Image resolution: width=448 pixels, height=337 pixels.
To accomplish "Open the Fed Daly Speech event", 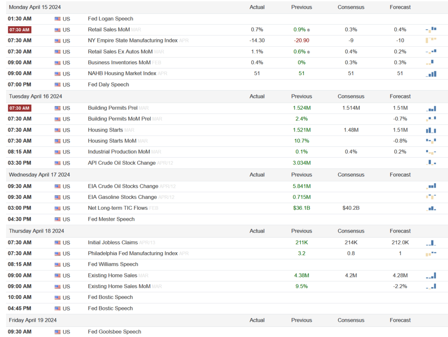I will click(x=108, y=84).
